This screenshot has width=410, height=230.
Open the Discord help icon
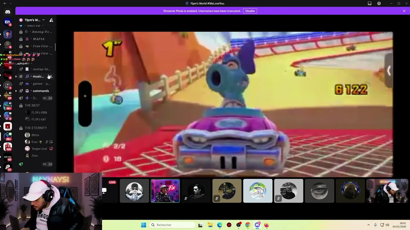(x=379, y=4)
